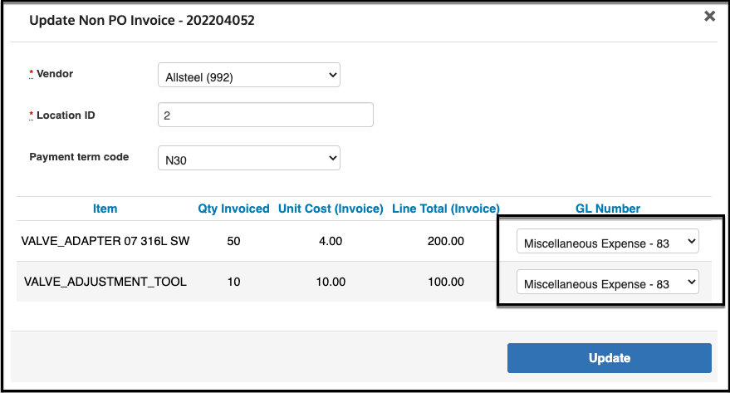The height and width of the screenshot is (393, 730).
Task: Select the VALVE_ADJUSTMENT_TOOL item cell
Action: point(105,282)
